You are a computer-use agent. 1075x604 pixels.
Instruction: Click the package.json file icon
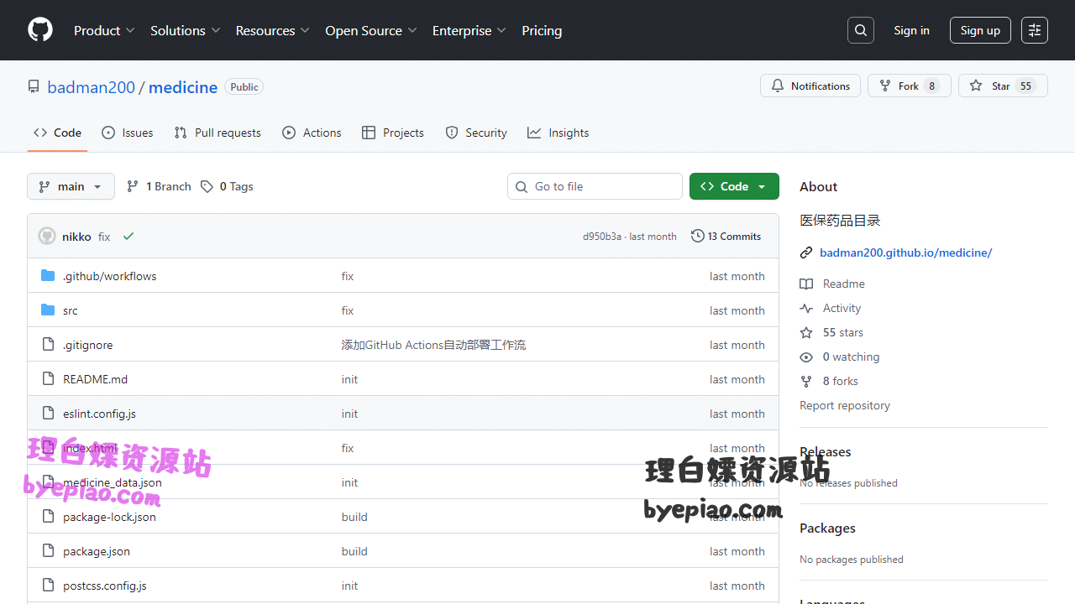tap(48, 550)
